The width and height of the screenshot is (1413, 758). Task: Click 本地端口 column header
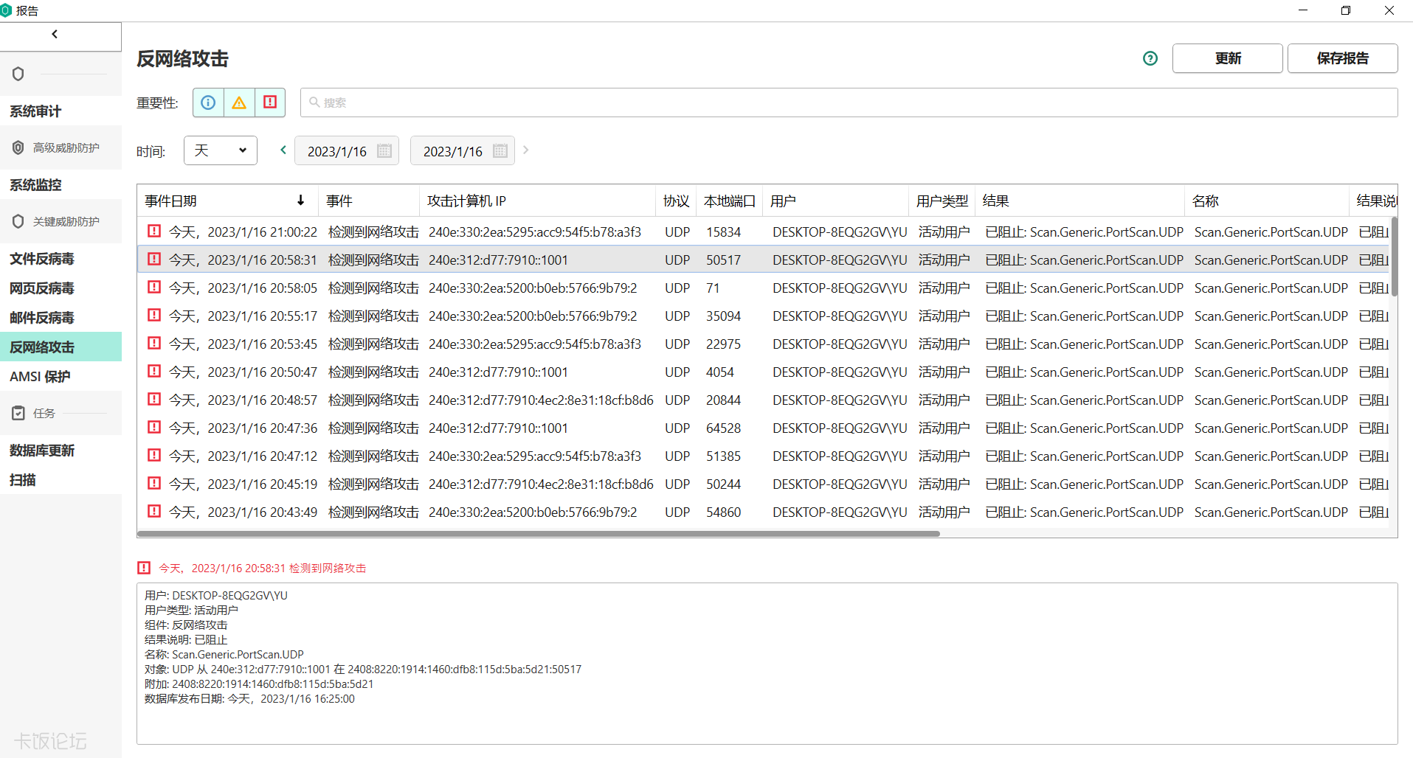pos(730,201)
